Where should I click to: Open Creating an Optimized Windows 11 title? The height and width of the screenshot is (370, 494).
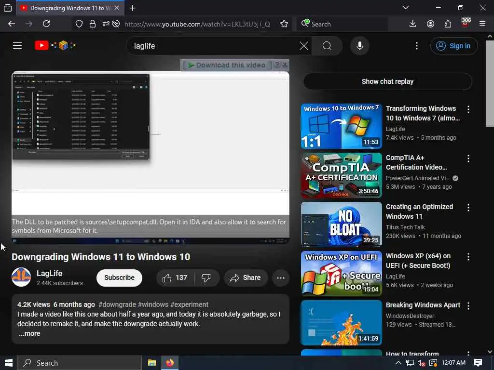click(419, 211)
